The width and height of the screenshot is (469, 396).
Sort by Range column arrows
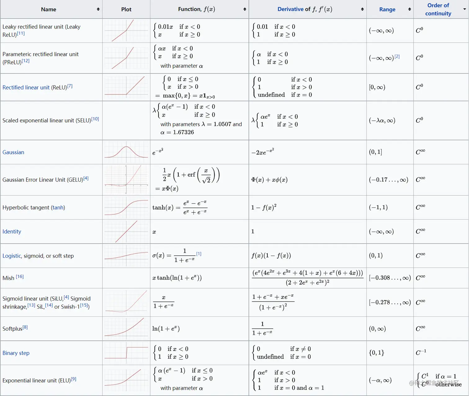tap(409, 9)
